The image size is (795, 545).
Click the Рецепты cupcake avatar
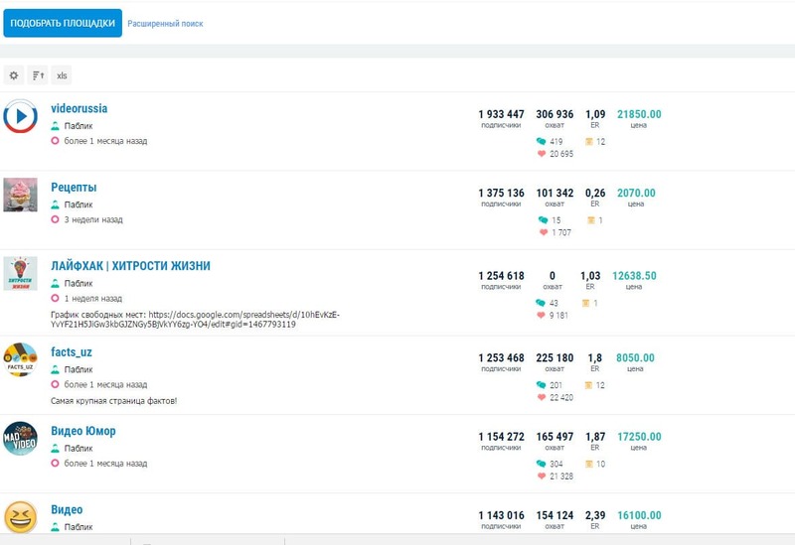[21, 195]
